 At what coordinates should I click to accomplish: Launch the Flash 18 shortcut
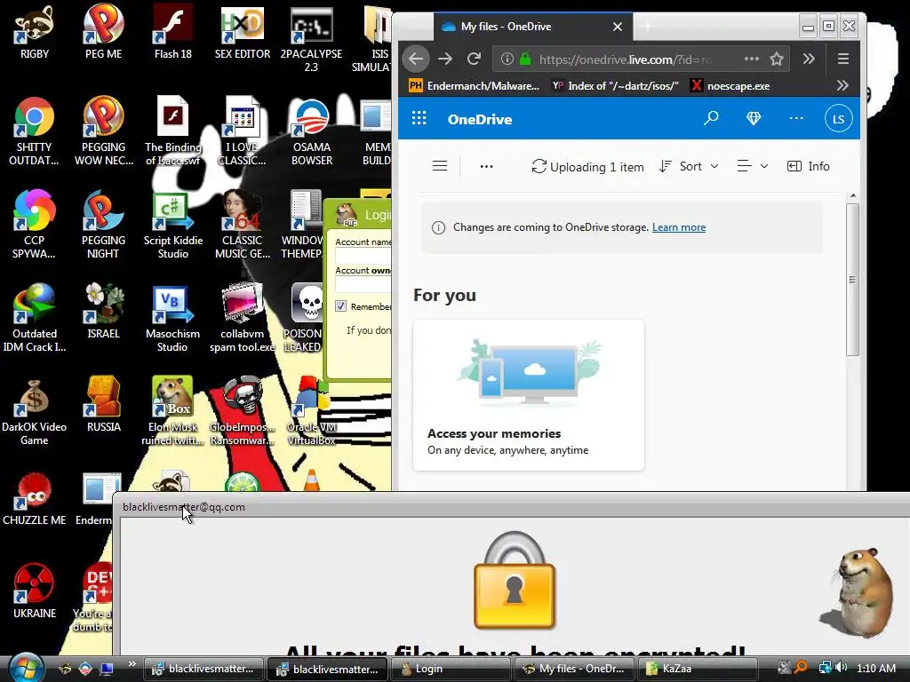click(x=173, y=32)
